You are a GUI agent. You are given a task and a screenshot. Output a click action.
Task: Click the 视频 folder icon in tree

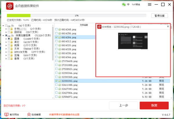coord(12,45)
